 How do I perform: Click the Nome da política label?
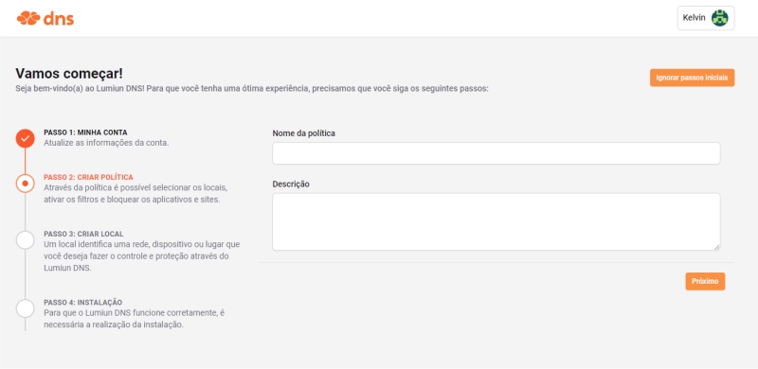[x=303, y=133]
